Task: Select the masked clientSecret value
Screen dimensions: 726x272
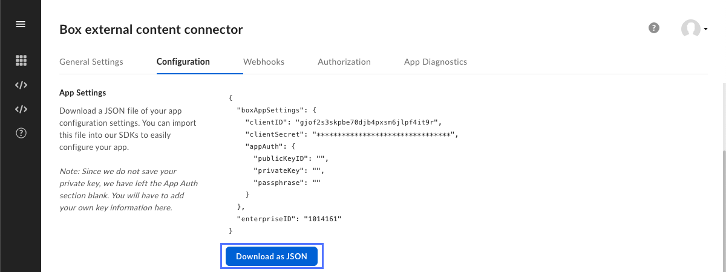Action: click(384, 134)
